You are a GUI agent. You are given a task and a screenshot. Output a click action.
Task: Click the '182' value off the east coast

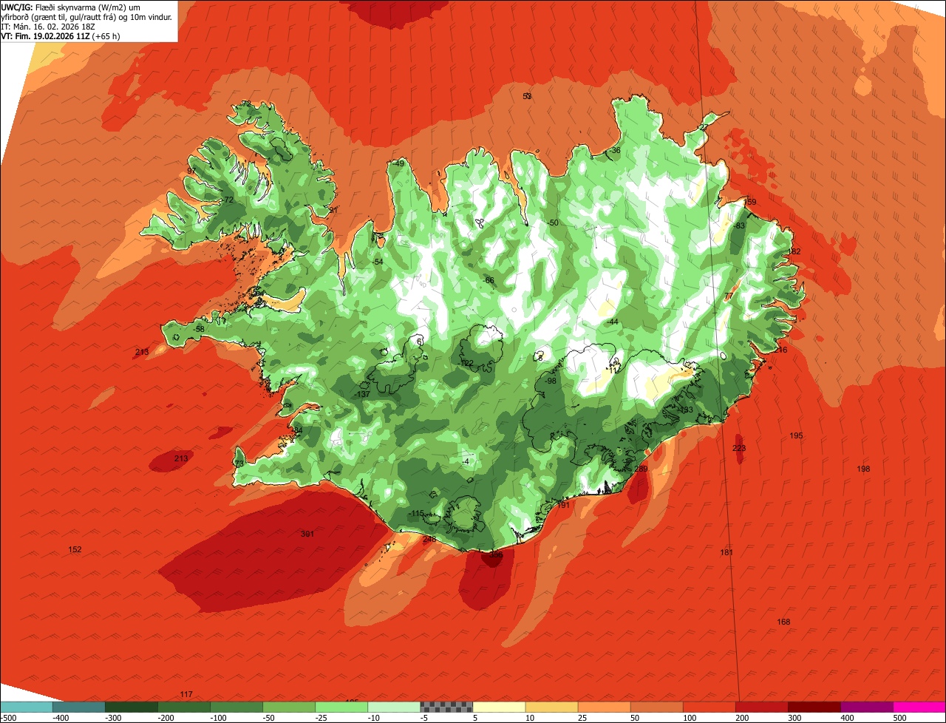coord(794,252)
